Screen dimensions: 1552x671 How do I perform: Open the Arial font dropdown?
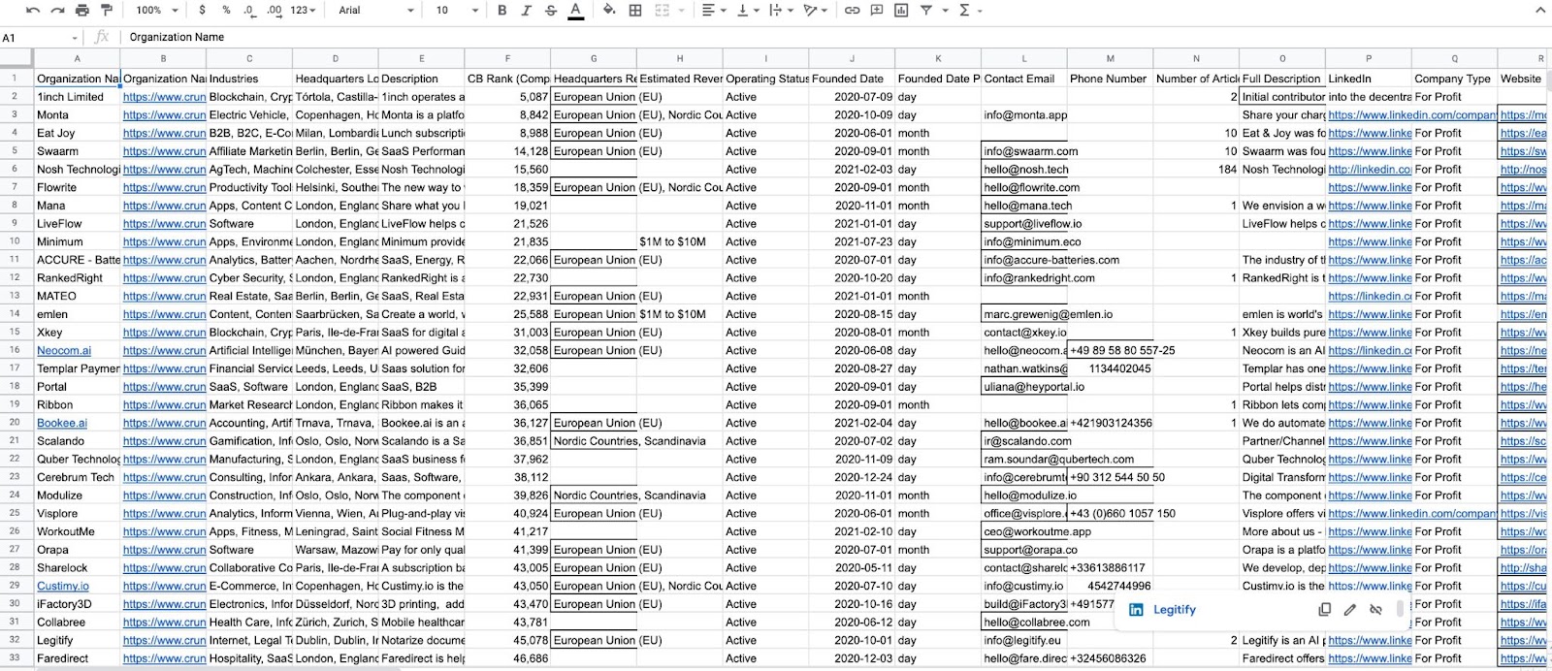pyautogui.click(x=376, y=10)
